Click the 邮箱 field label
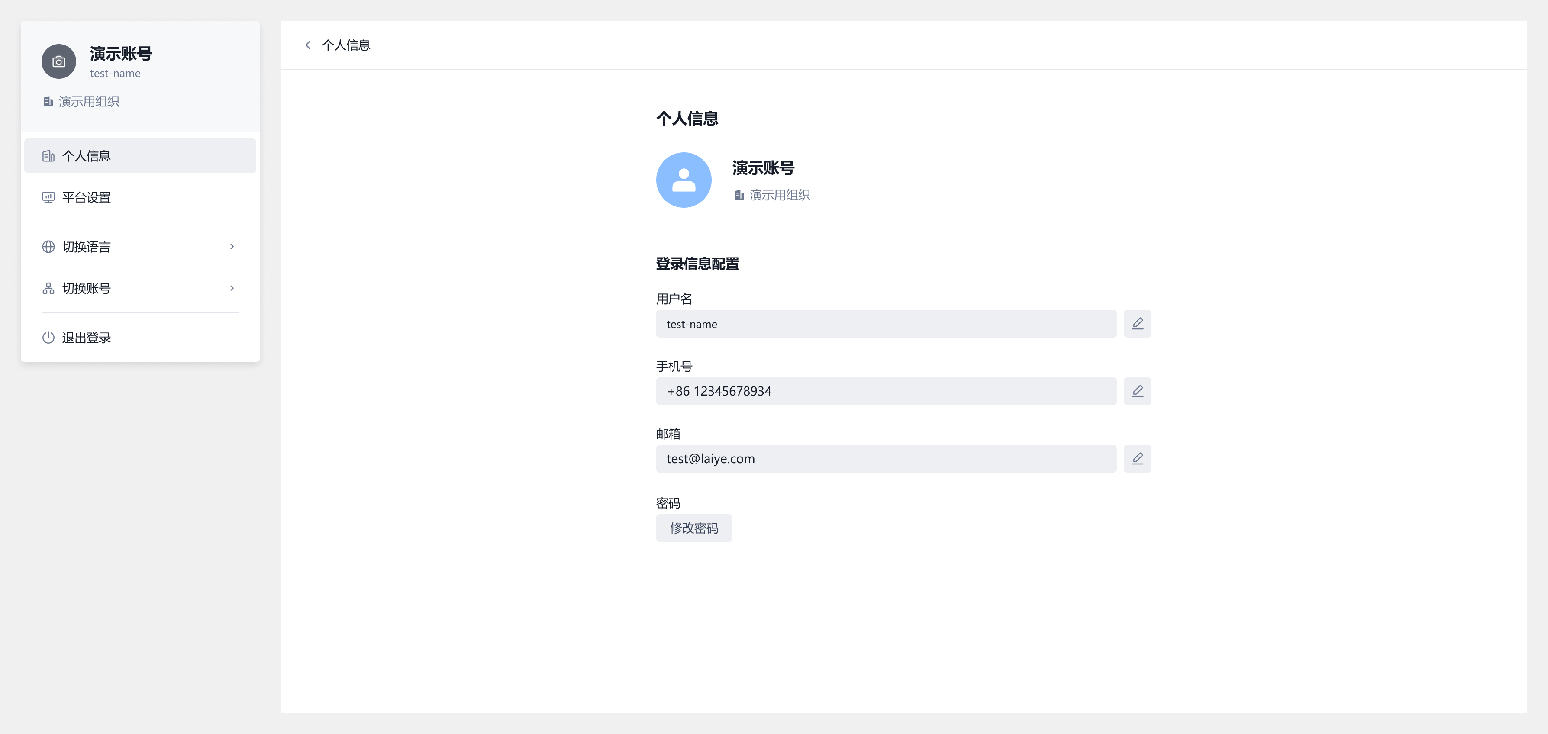 (668, 434)
